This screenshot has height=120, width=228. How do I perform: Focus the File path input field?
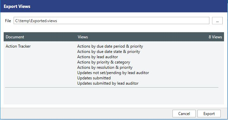tap(112, 21)
